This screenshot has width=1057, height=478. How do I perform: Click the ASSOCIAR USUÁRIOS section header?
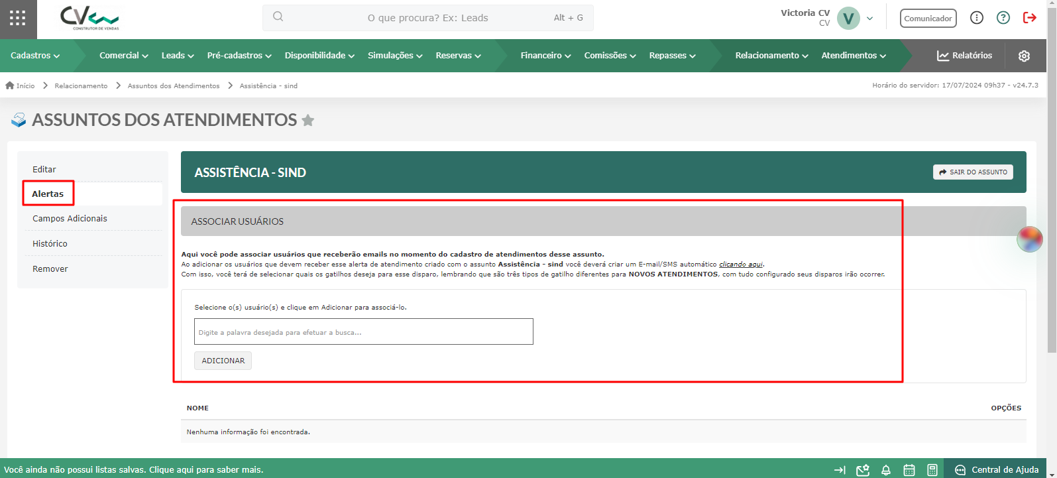(x=604, y=221)
